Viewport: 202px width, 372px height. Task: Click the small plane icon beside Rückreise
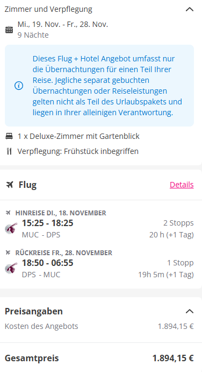tap(8, 252)
